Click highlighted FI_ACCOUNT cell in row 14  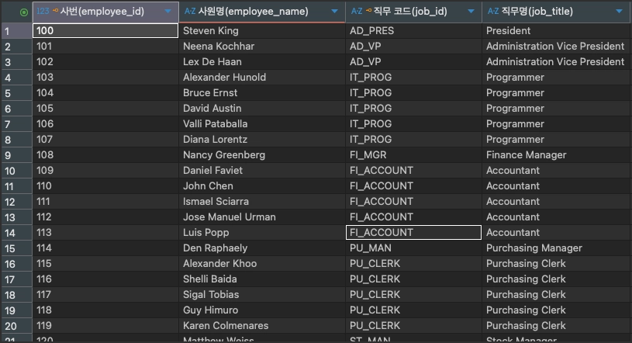pos(413,233)
